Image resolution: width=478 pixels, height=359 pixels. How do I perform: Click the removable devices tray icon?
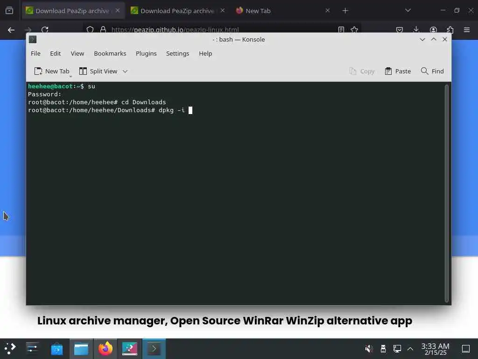coord(383,349)
